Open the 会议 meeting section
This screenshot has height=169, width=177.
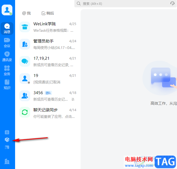[x=7, y=43]
